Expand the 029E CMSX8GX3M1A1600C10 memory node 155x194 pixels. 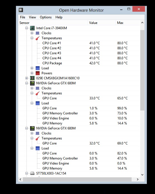tap(26, 78)
